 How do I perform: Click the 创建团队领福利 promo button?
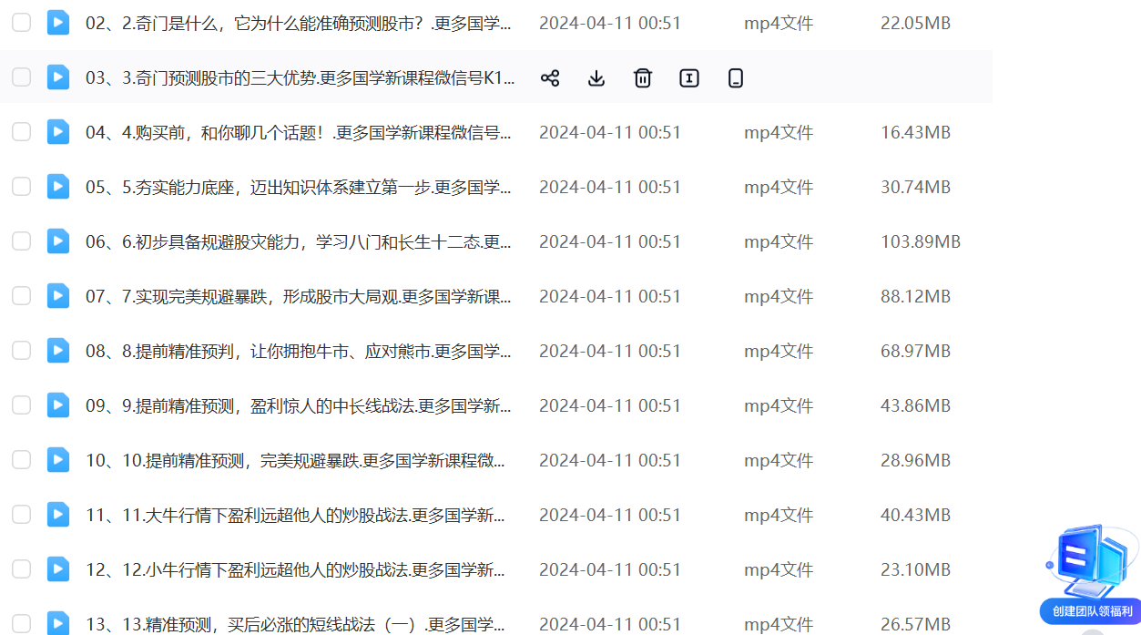(1092, 611)
